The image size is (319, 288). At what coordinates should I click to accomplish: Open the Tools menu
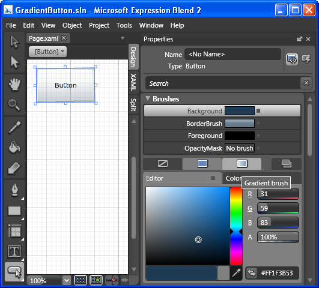pyautogui.click(x=124, y=25)
